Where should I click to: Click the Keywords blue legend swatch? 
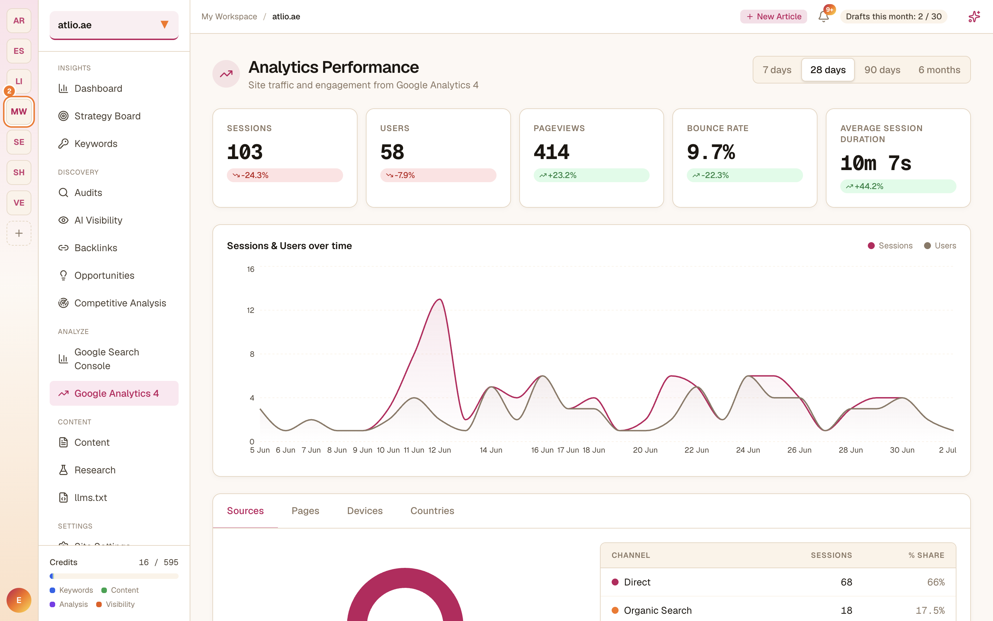52,590
